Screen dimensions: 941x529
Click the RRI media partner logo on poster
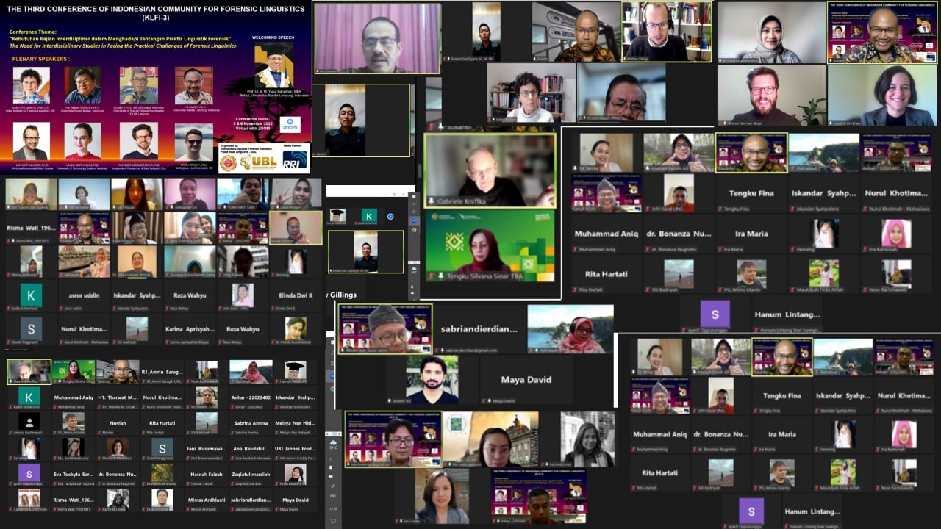(x=296, y=160)
